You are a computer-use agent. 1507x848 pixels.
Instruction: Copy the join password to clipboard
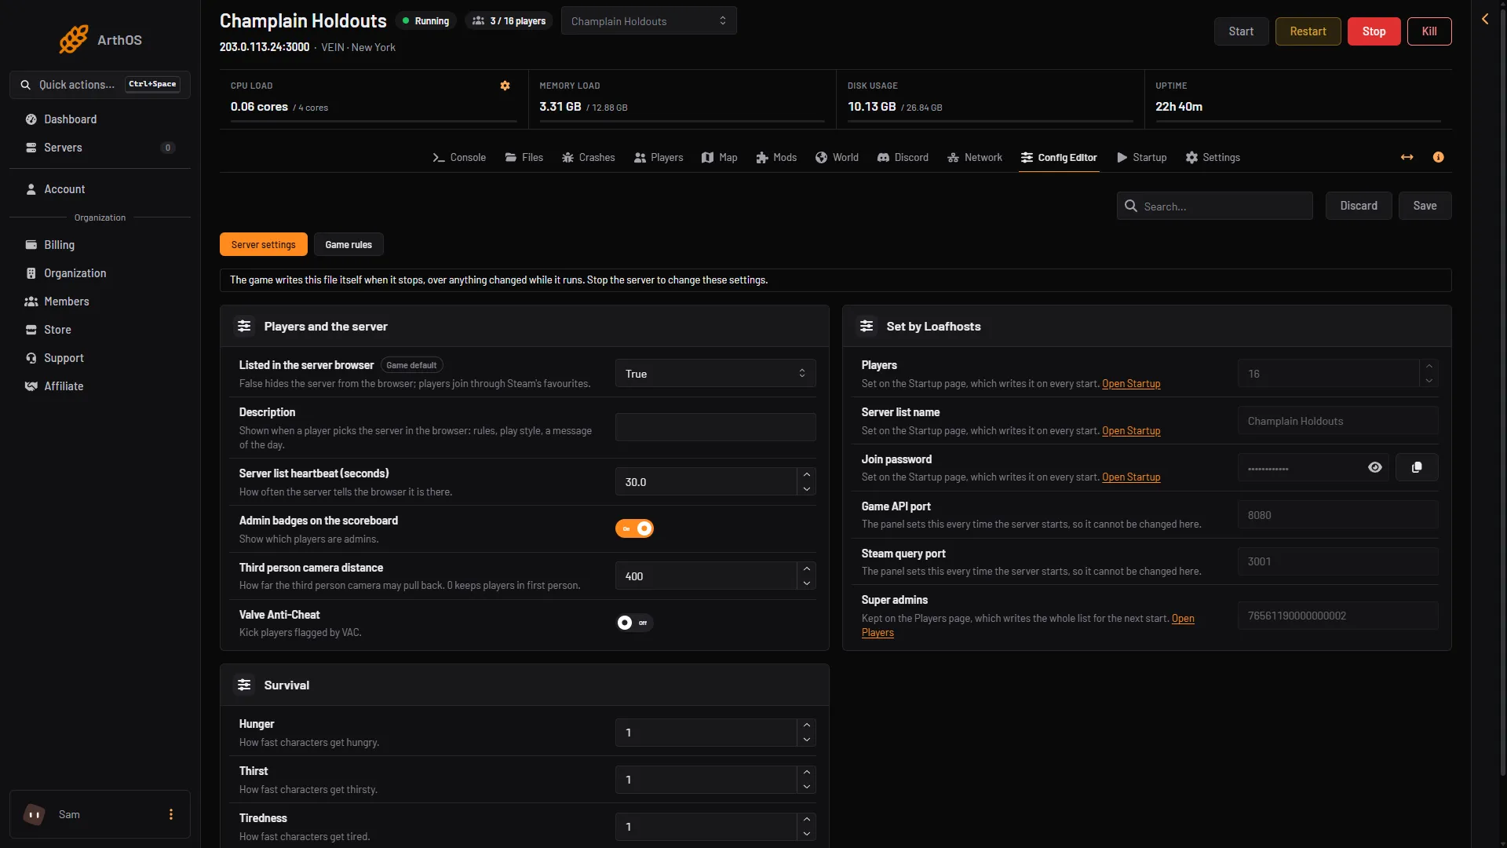pos(1417,467)
